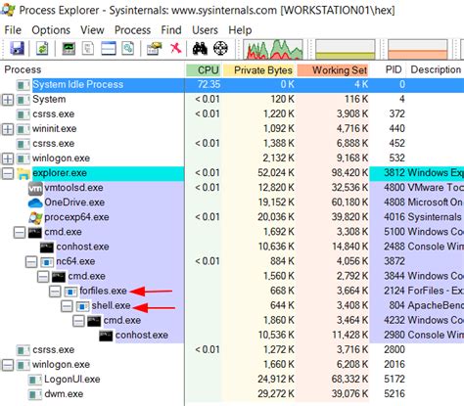Click the commit history mini graph
The width and height of the screenshot is (464, 406).
click(346, 49)
